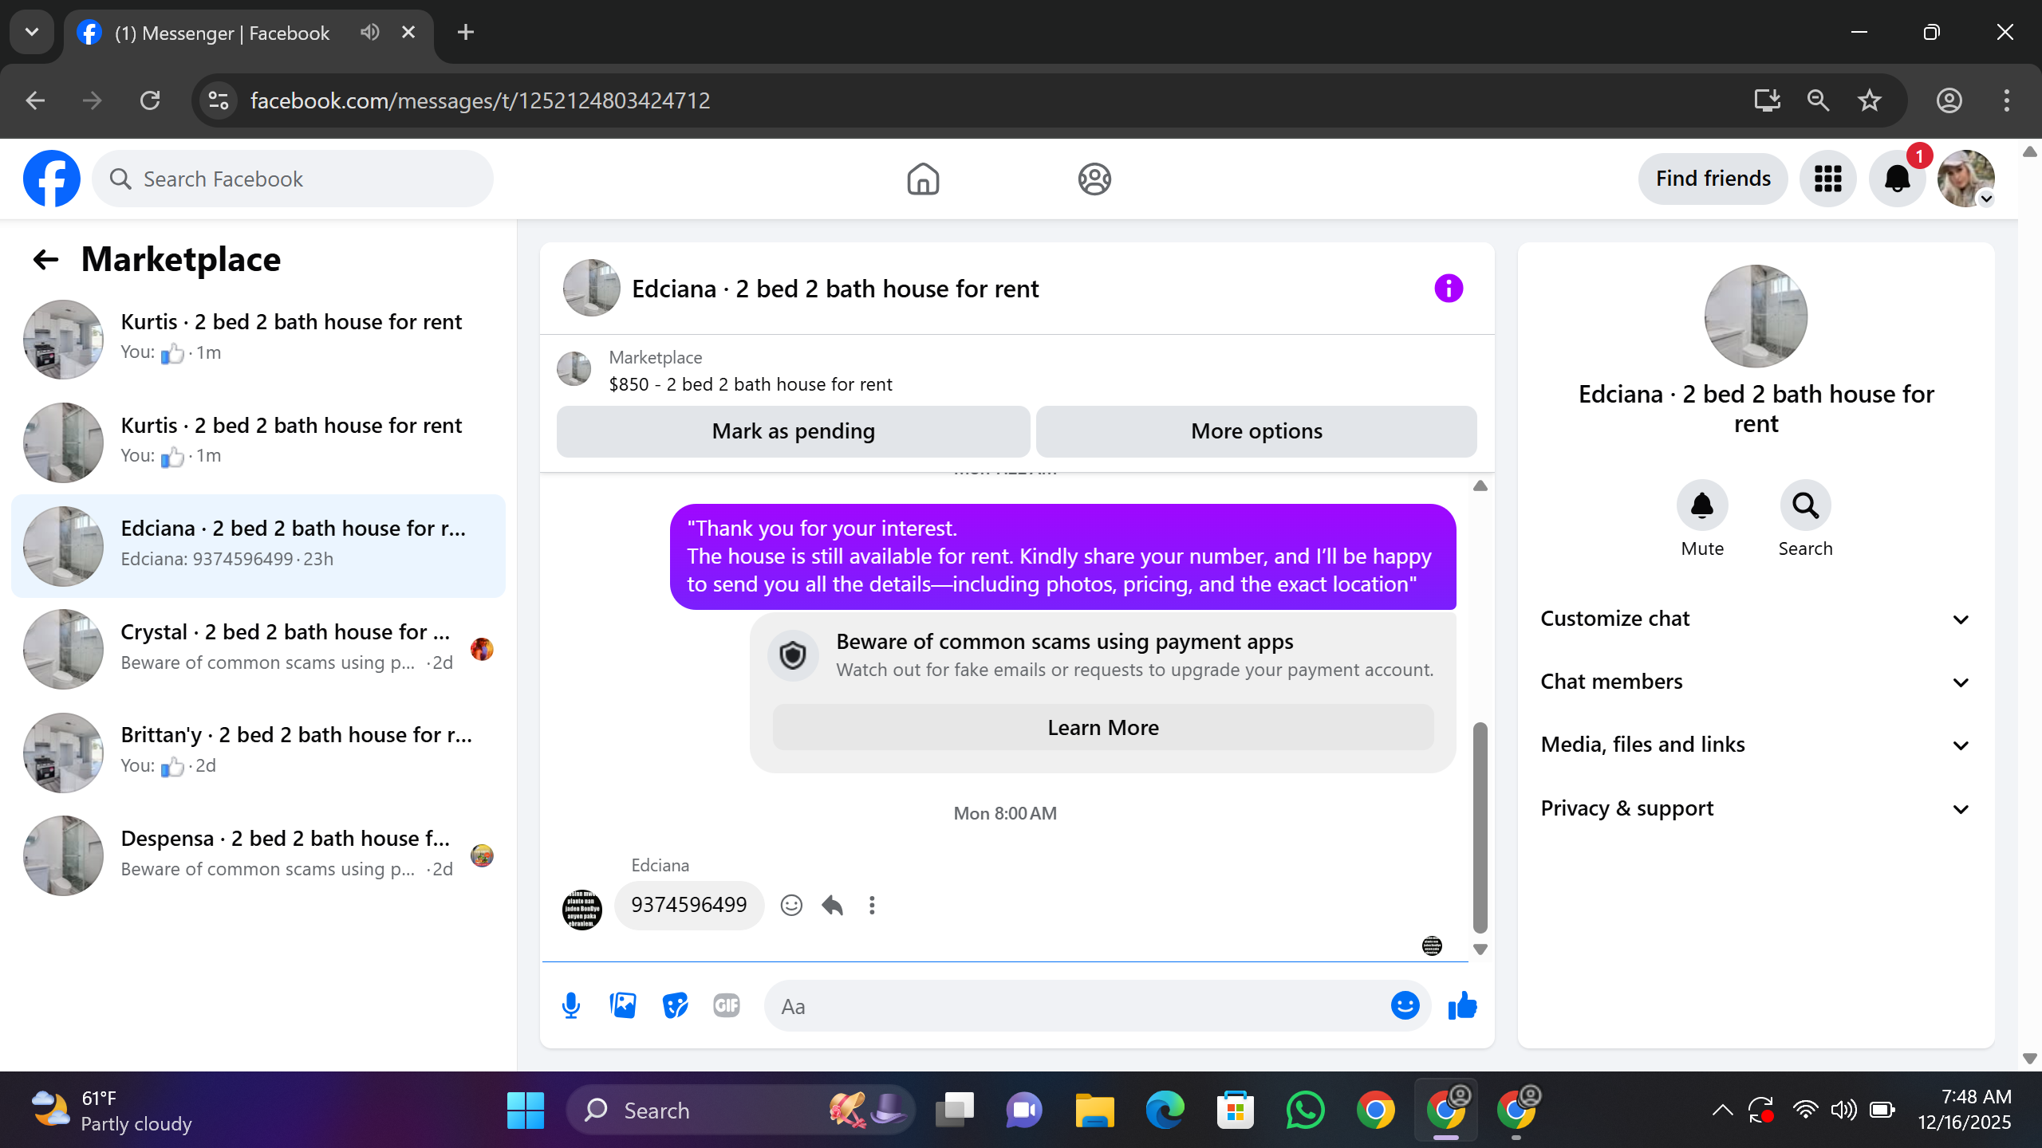
Task: Start a voice clip recording
Action: 571,1006
